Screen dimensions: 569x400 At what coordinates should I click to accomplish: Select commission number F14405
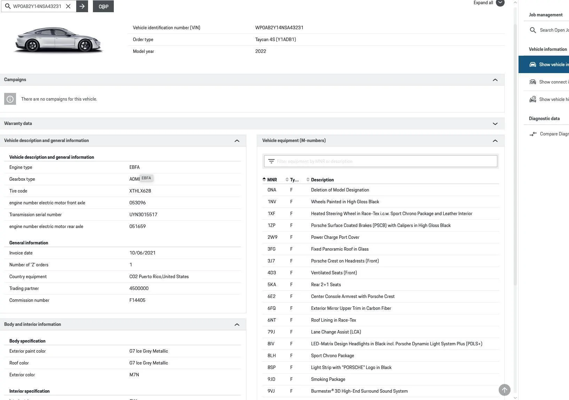click(137, 300)
